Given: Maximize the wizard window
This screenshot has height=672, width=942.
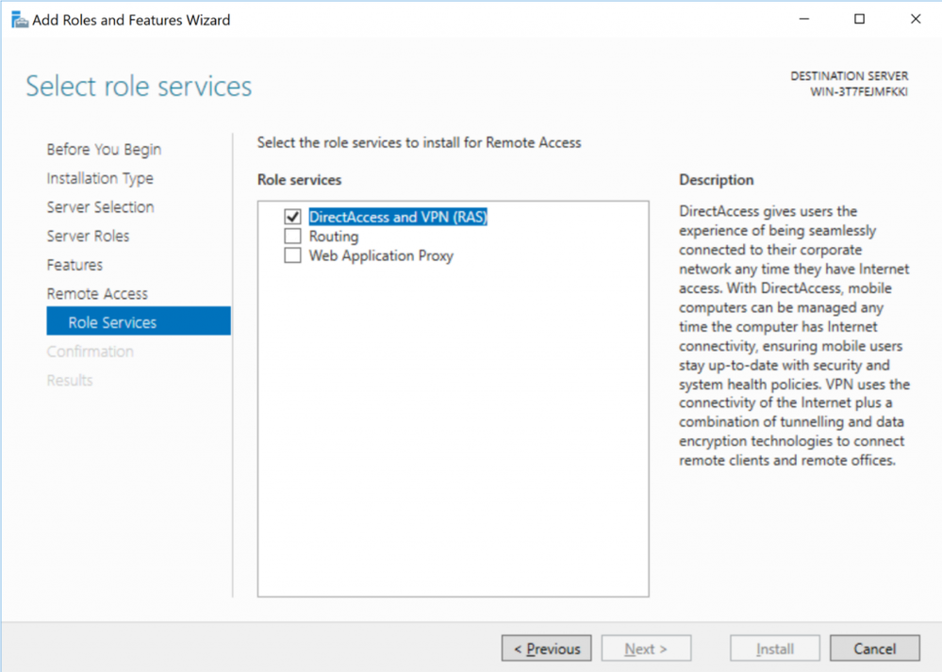Looking at the screenshot, I should coord(860,19).
